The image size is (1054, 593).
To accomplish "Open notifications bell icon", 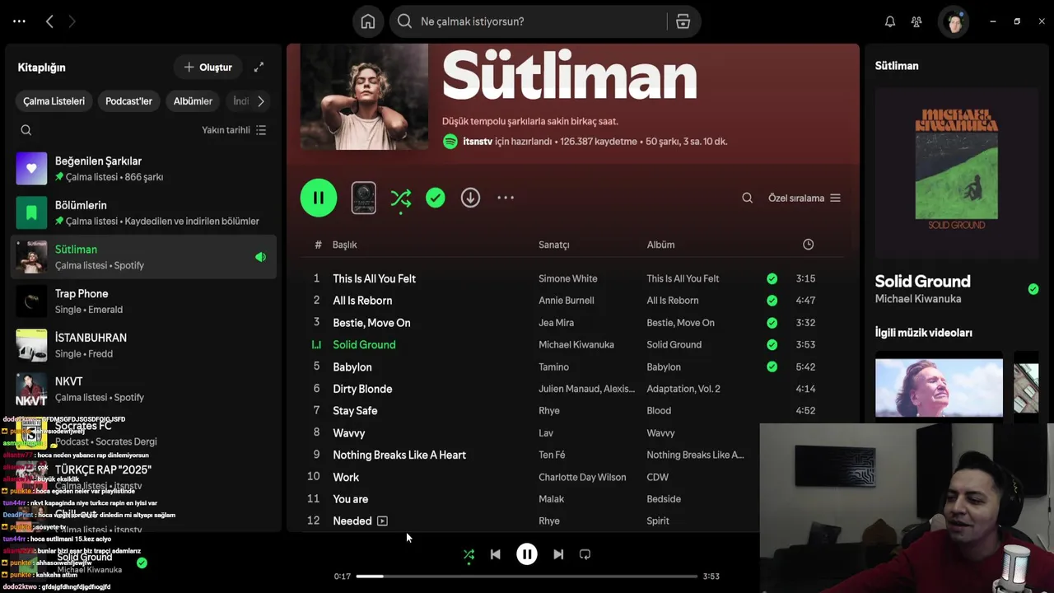I will click(890, 21).
